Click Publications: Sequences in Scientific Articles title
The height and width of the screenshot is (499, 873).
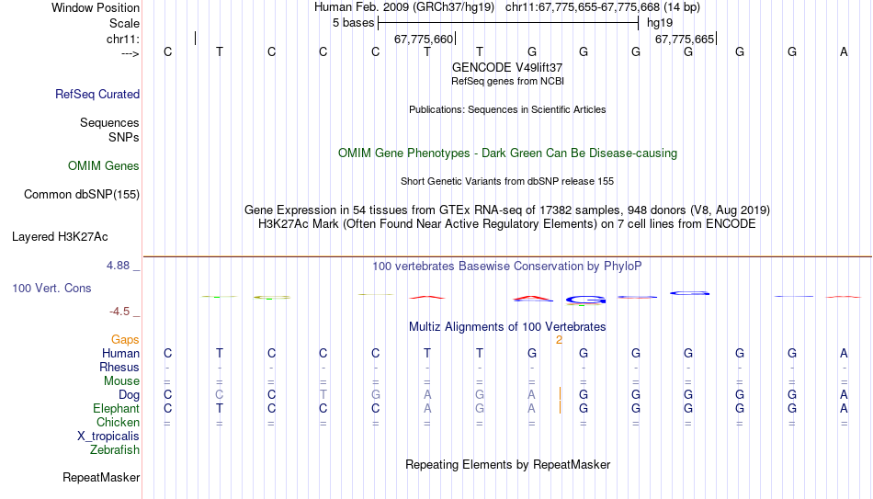click(x=507, y=109)
